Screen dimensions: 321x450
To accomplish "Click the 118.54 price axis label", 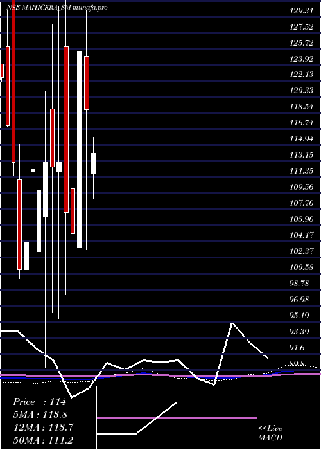I will (x=302, y=107).
